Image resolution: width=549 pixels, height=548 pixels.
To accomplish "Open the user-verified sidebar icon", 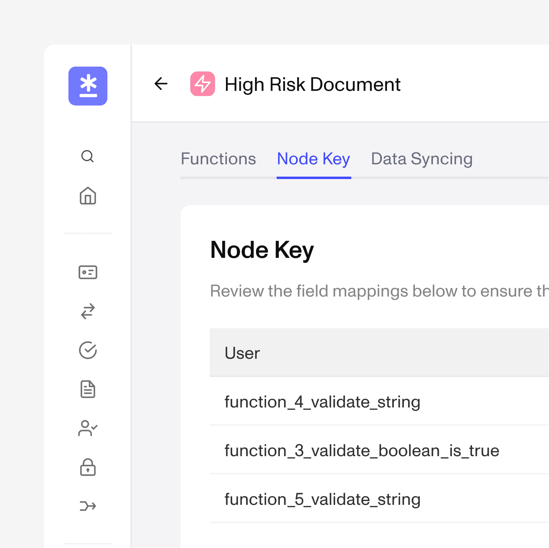I will 88,428.
